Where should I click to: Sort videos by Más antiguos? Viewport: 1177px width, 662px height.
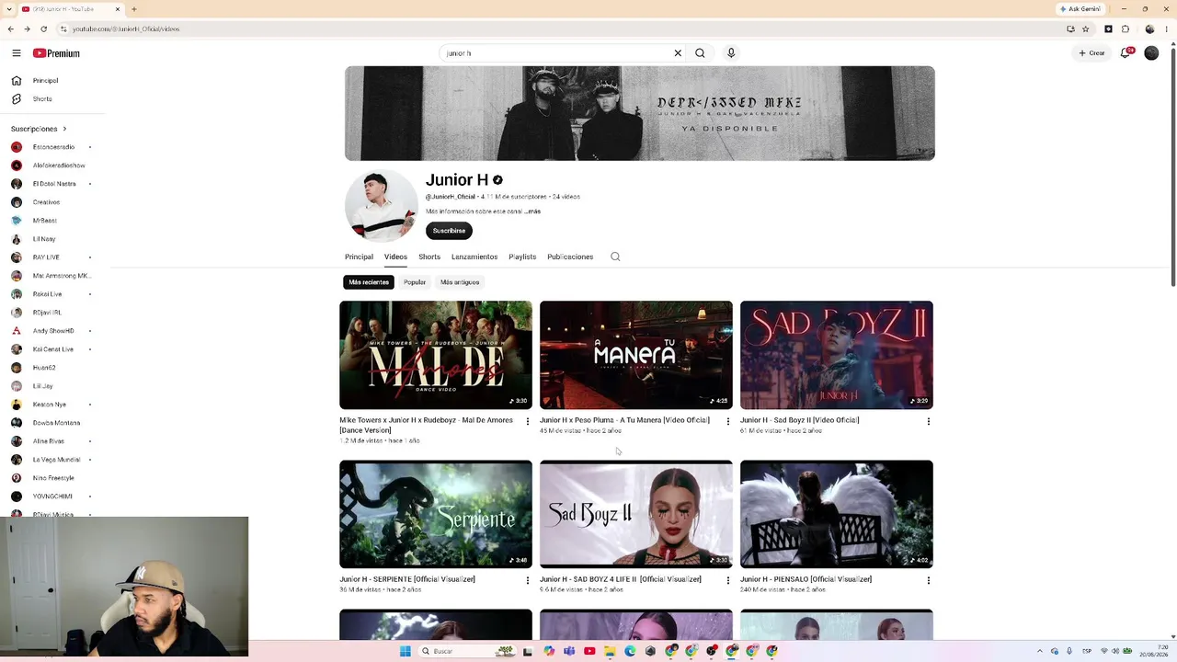460,282
